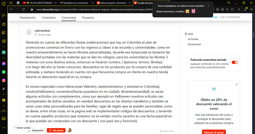Disable the Traducción automática toggle
Screen dimensions: 255x134
[234, 62]
